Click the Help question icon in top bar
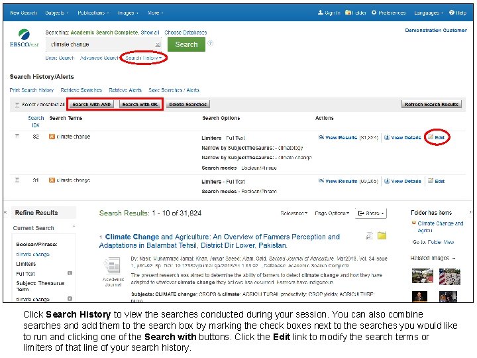Viewport: 477px width, 358px height. pos(452,13)
